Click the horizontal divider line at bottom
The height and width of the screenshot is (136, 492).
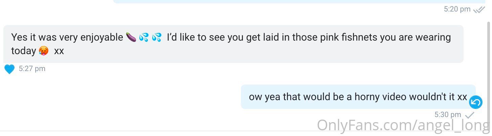point(246,131)
